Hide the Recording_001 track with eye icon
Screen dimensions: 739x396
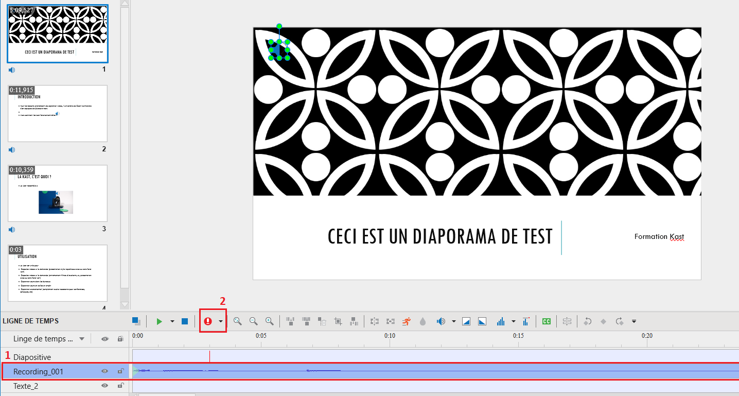tap(105, 371)
